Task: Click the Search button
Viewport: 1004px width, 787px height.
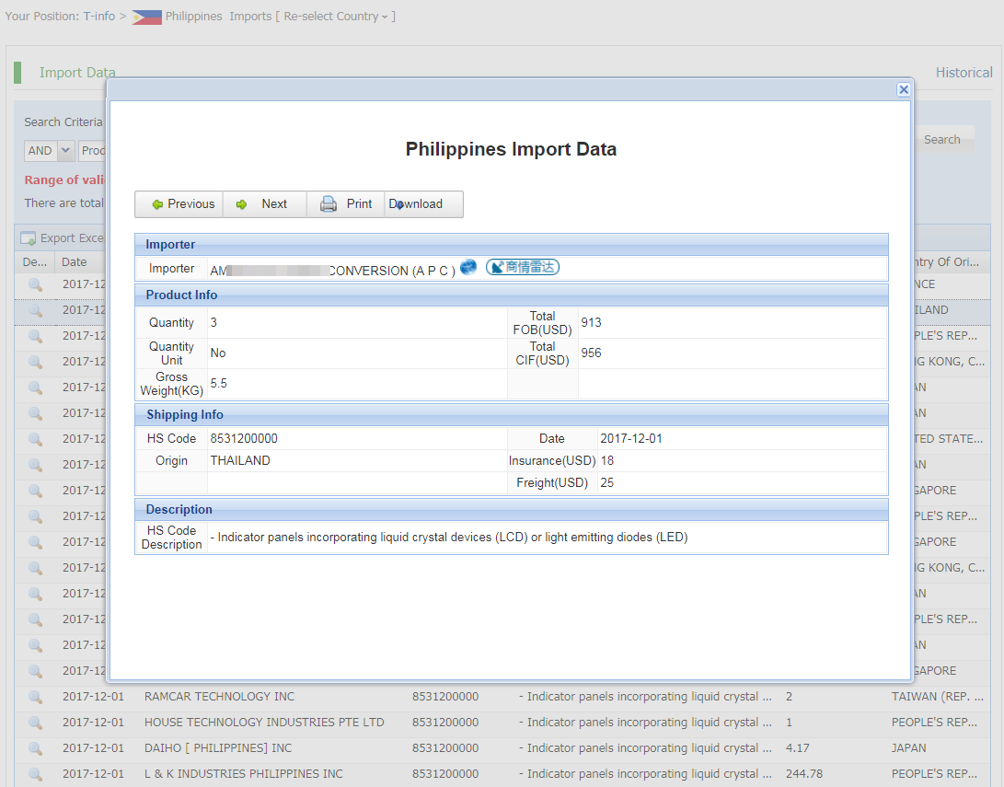Action: pyautogui.click(x=941, y=140)
